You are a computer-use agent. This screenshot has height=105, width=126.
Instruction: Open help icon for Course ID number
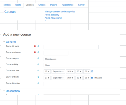pos(38,83)
